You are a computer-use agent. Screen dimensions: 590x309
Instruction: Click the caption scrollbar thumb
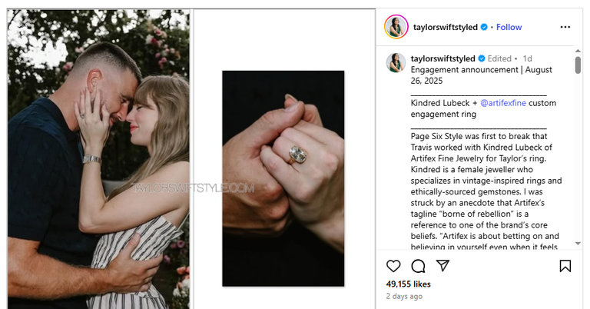[578, 65]
